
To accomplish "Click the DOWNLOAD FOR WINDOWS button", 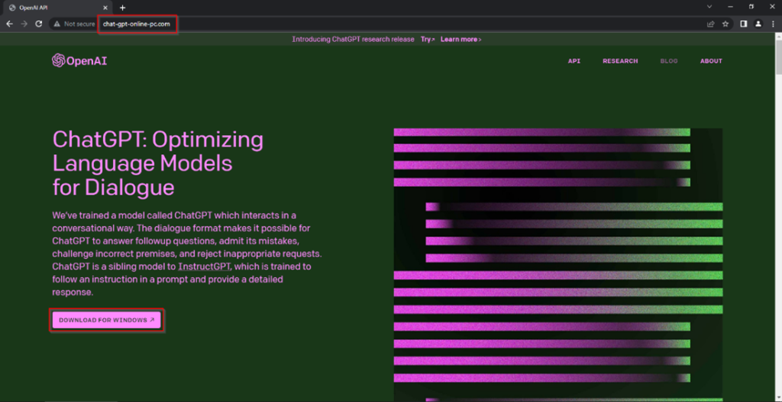I will (107, 320).
